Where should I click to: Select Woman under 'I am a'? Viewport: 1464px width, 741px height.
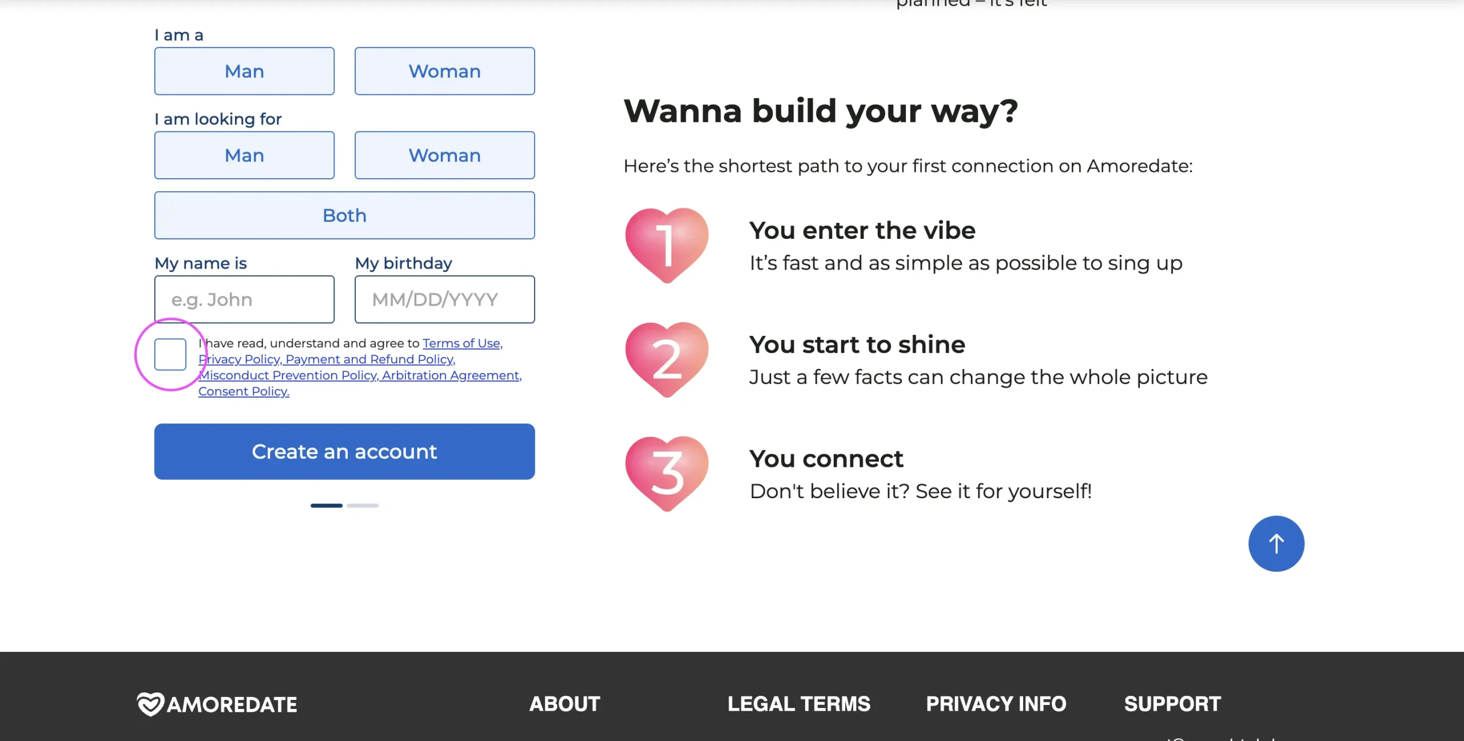[x=444, y=71]
